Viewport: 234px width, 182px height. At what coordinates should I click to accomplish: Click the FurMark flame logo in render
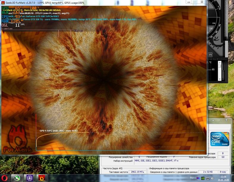[18, 139]
